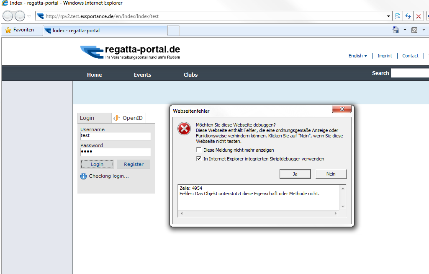Switch to the OpenID login tab
429x274 pixels.
(x=128, y=118)
